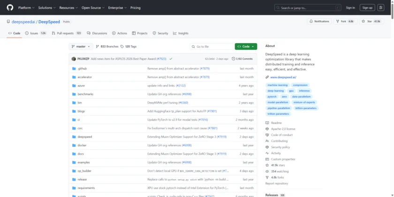Click the op_builder folder icon

(x=74, y=171)
